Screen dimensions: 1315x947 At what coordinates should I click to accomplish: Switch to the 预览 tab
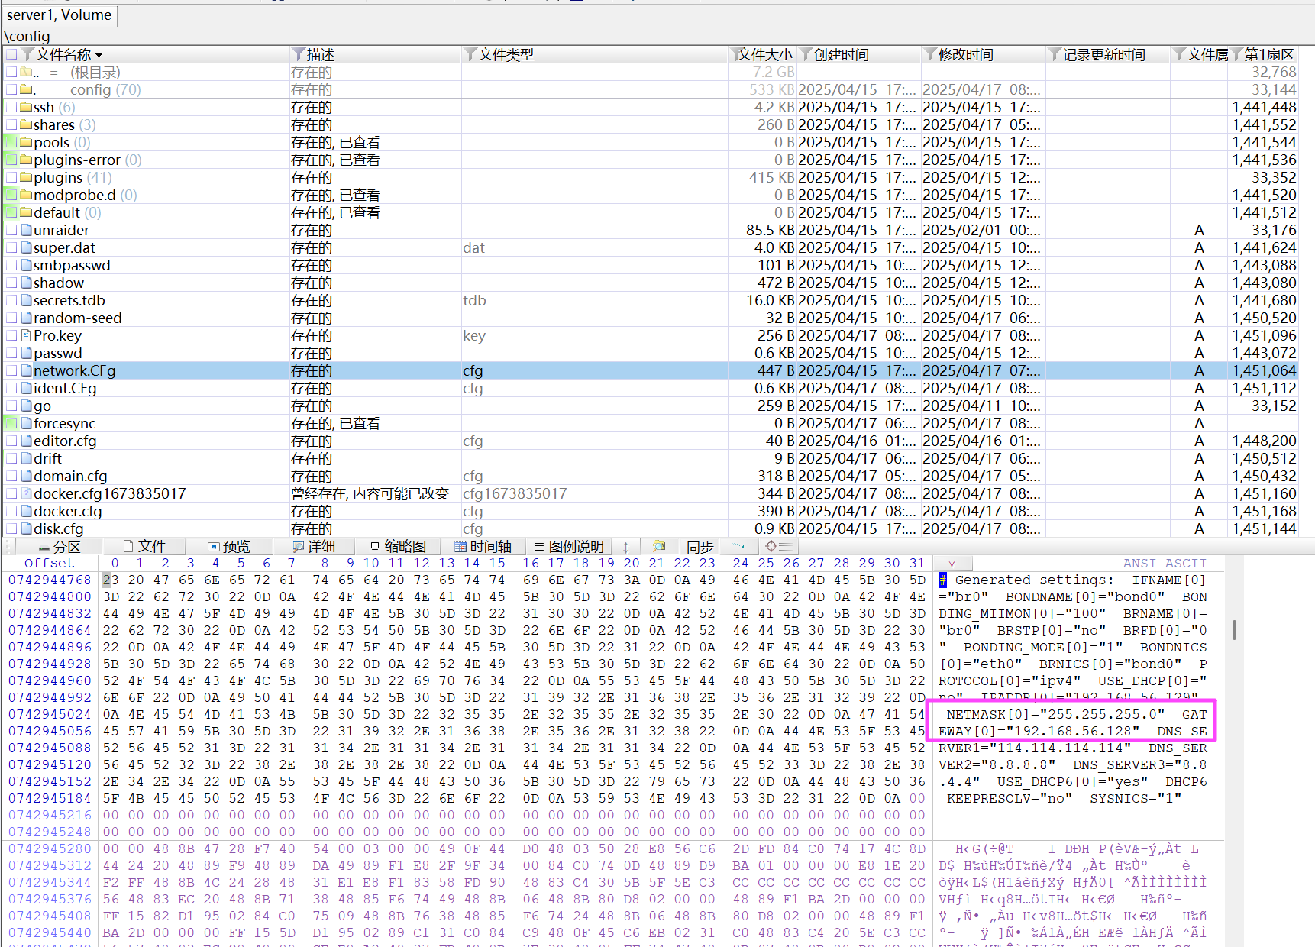coord(230,547)
